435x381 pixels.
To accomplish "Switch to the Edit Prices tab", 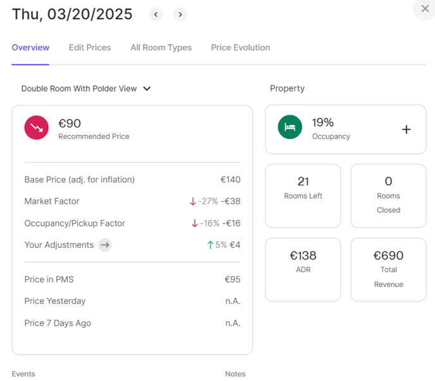I will click(90, 48).
